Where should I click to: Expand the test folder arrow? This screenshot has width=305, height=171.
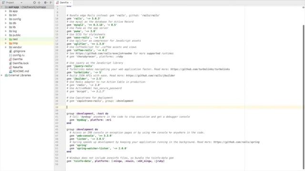(6, 39)
